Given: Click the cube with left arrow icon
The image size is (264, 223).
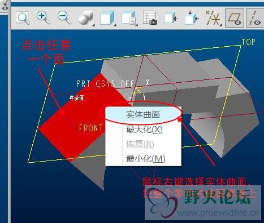Looking at the screenshot, I should click(171, 18).
